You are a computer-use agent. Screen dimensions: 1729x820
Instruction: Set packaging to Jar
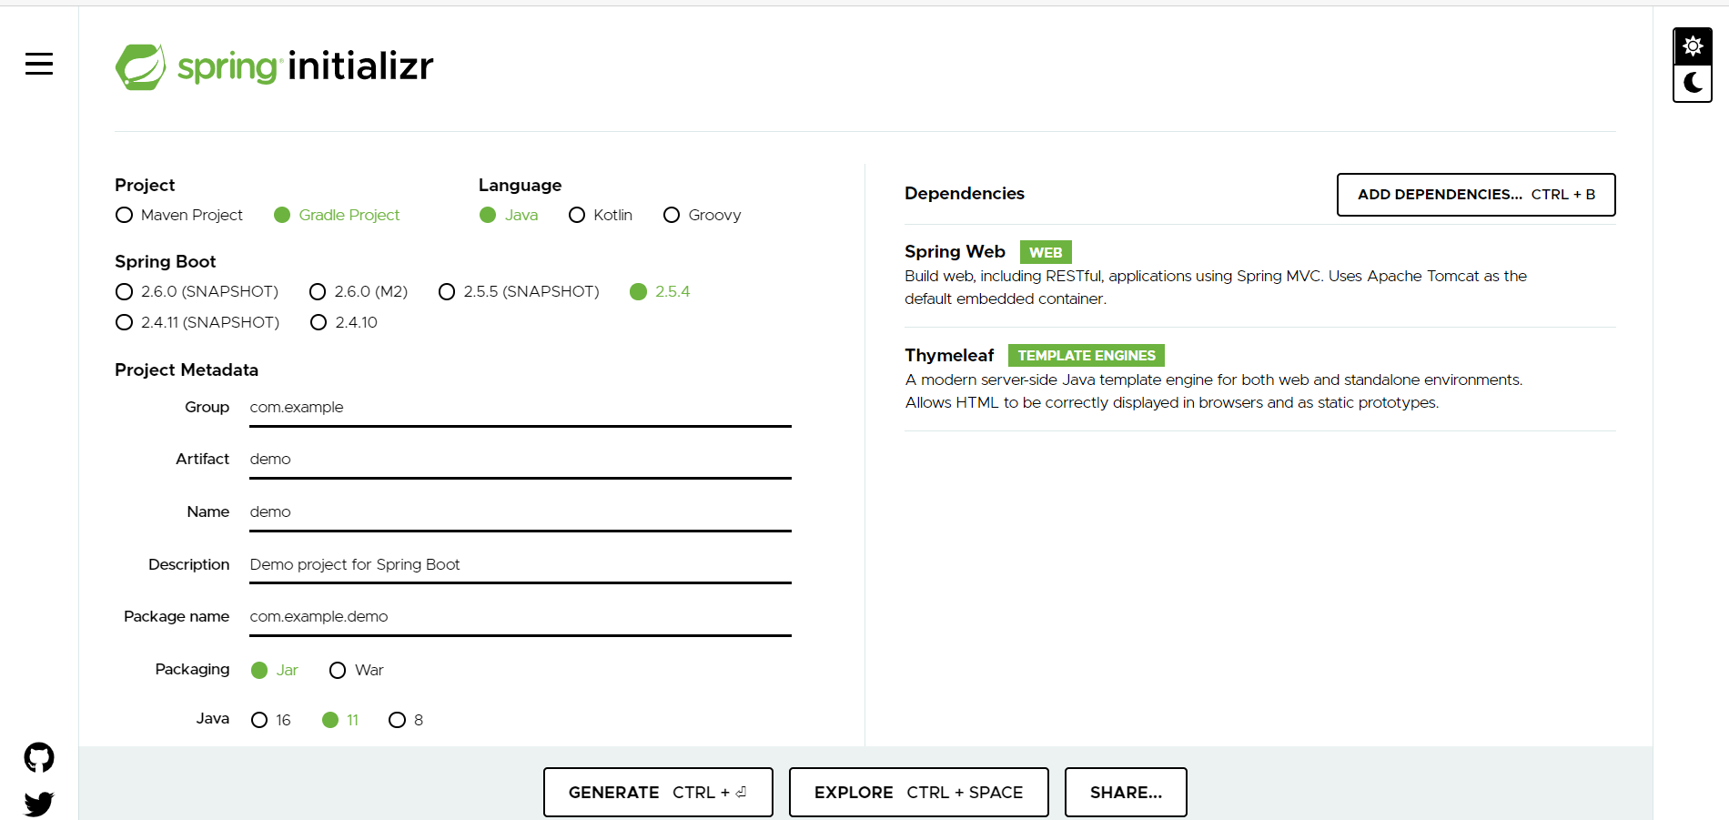(x=275, y=670)
